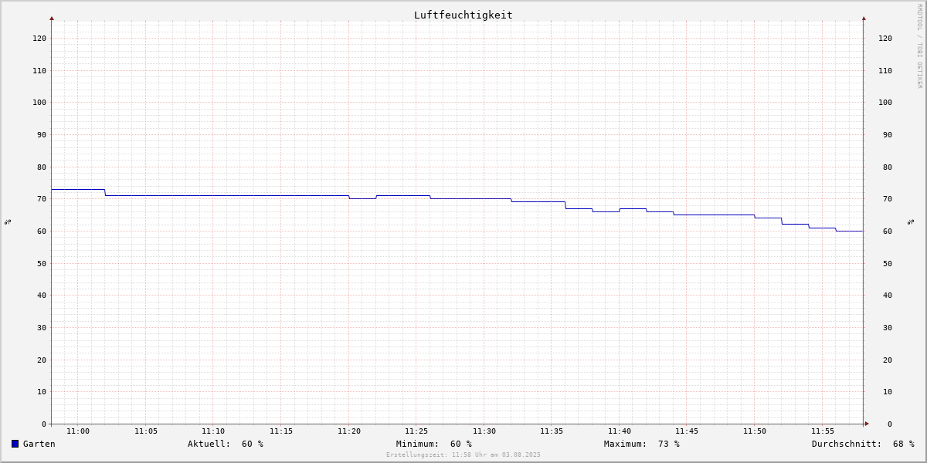
Task: Click the right axis 60 label
Action: tap(888, 231)
